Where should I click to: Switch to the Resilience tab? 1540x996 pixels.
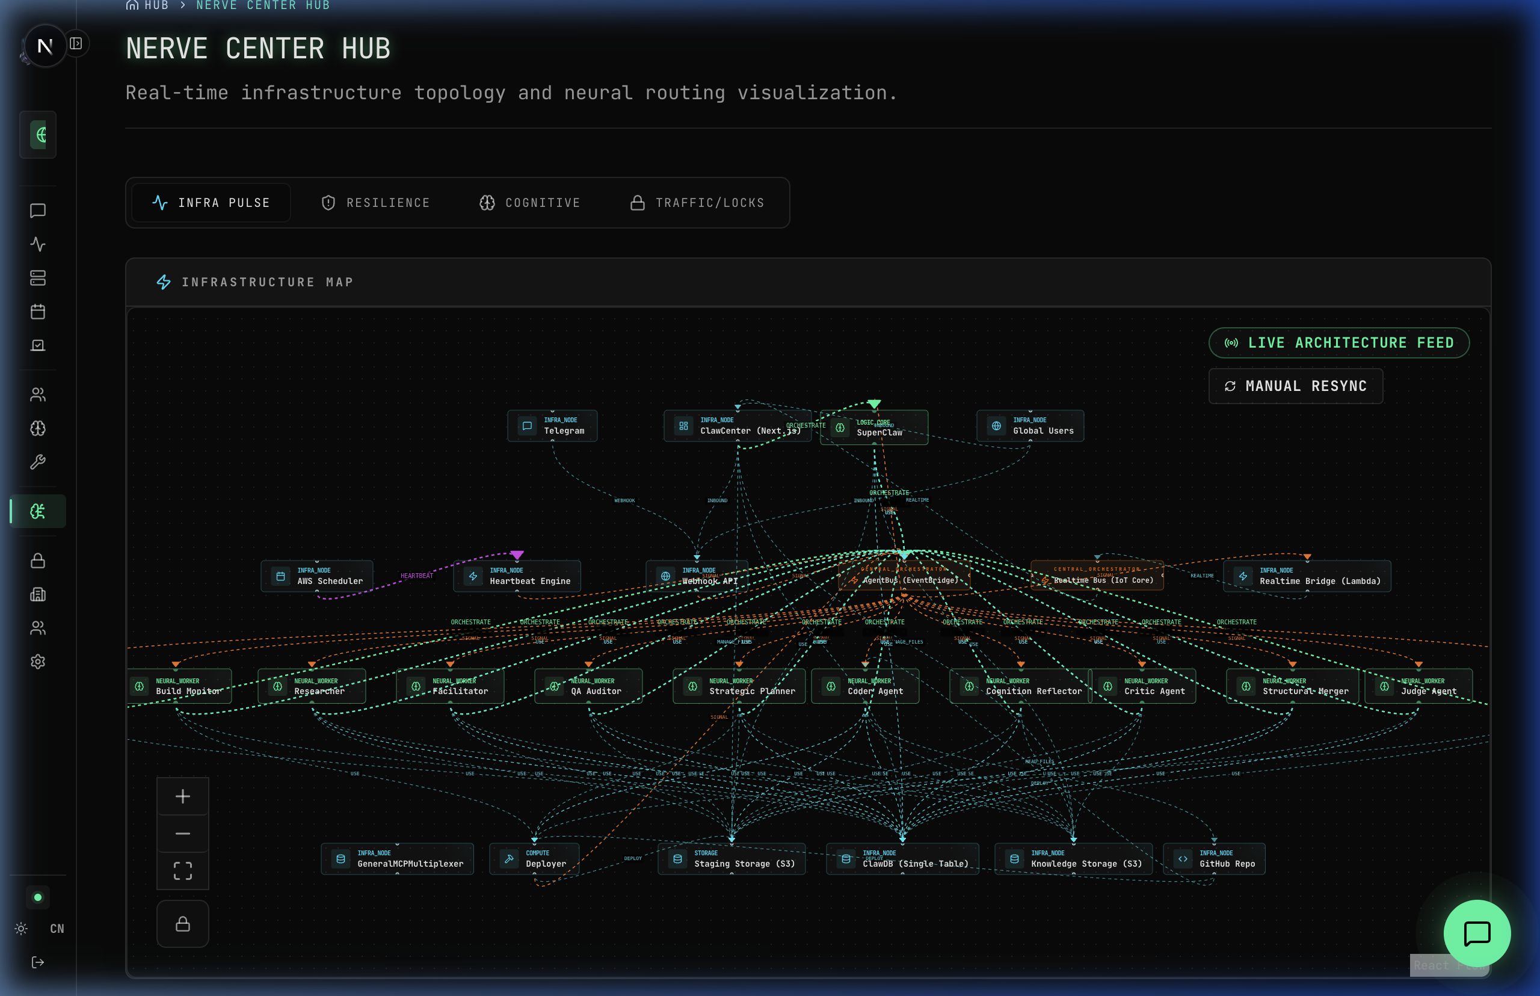(x=375, y=203)
